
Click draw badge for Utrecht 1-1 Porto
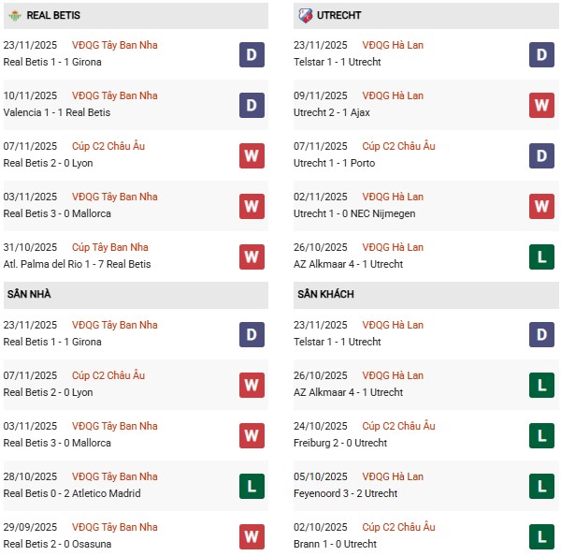point(542,155)
